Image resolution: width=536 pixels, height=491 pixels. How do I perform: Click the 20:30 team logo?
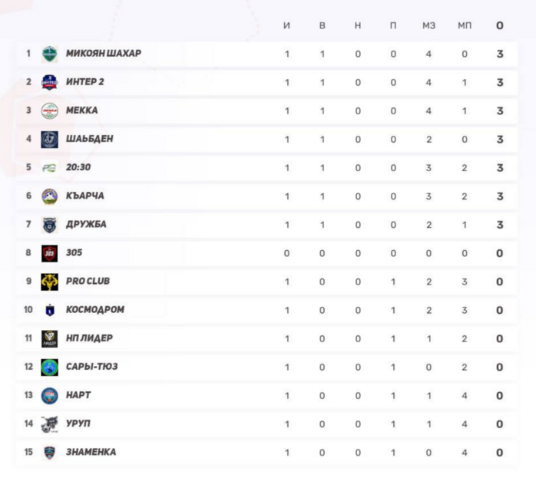pos(49,167)
